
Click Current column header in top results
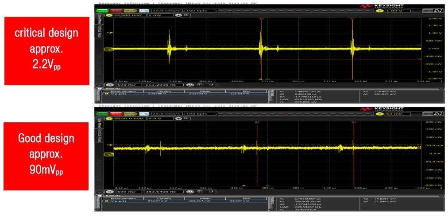[164, 91]
